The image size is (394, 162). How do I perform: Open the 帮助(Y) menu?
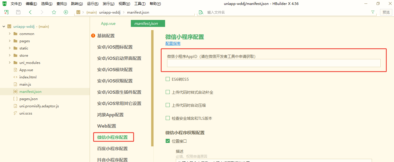(155, 4)
